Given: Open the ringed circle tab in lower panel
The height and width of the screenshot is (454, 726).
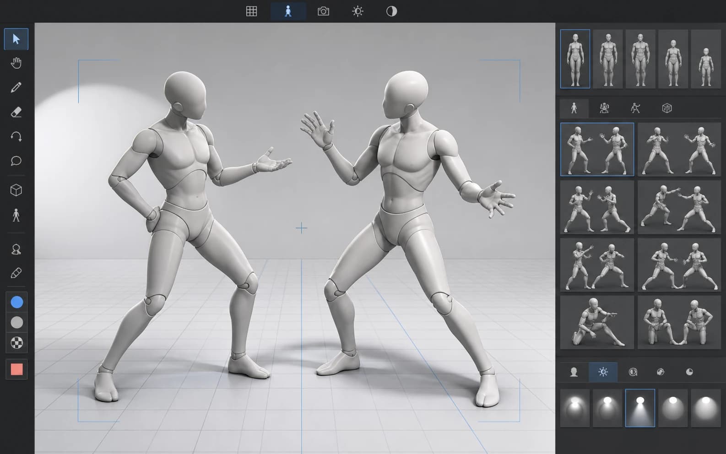Looking at the screenshot, I should [x=633, y=372].
